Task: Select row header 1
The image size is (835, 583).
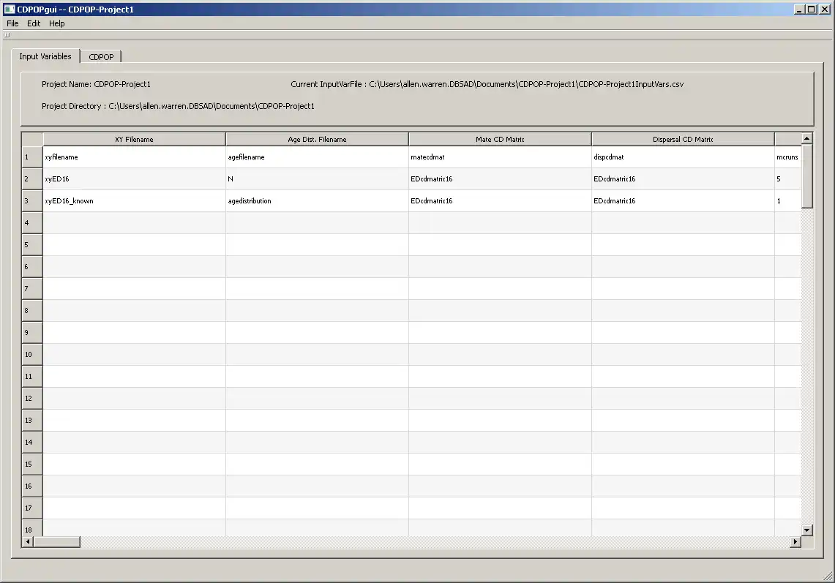Action: (32, 157)
